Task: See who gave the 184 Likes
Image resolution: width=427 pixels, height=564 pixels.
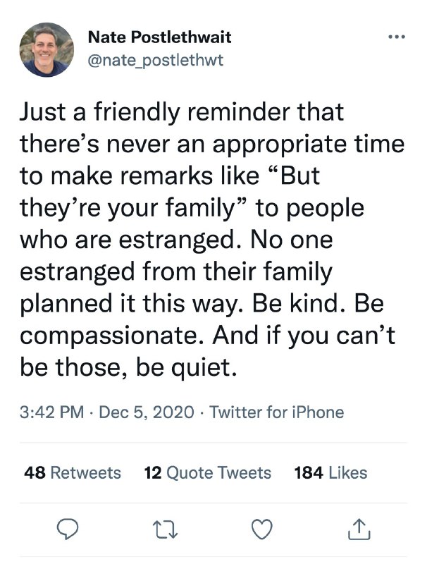Action: (330, 472)
